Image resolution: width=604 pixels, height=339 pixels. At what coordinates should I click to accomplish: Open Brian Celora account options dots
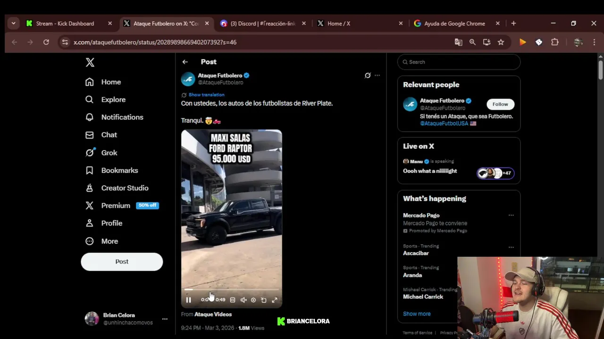tap(165, 319)
